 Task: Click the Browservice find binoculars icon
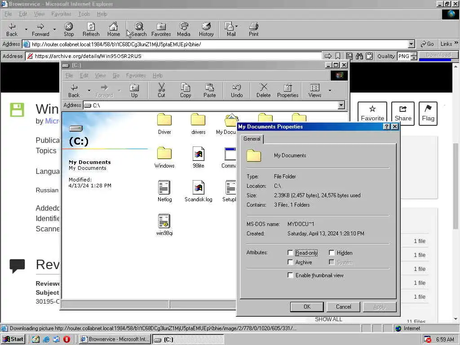[x=359, y=56]
